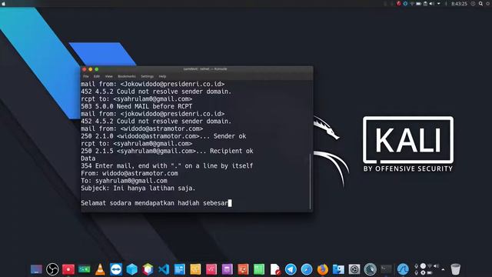Open the Visual Studio Code dock icon

(164, 269)
